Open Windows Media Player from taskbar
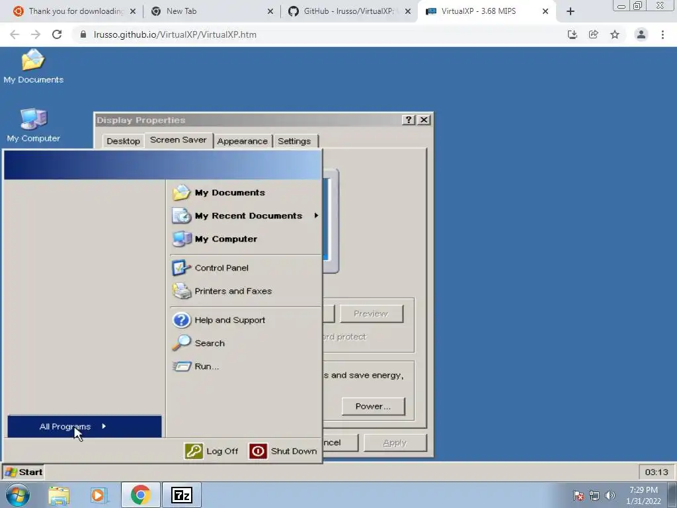The image size is (677, 508). point(99,495)
